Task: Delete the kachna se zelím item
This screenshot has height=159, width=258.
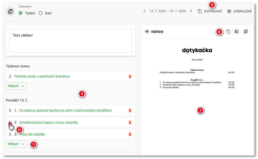Action: coord(130,110)
